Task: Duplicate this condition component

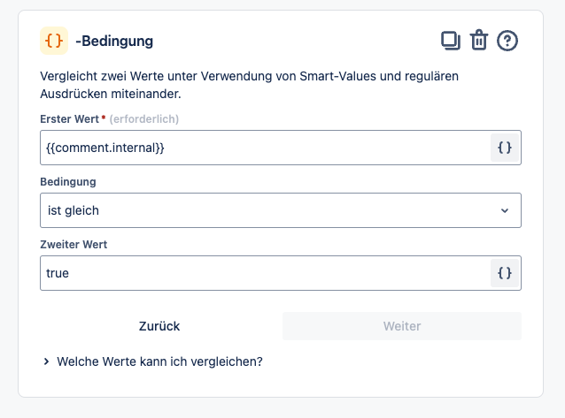Action: (451, 41)
